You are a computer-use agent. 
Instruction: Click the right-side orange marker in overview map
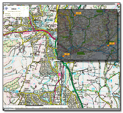tap(108, 46)
